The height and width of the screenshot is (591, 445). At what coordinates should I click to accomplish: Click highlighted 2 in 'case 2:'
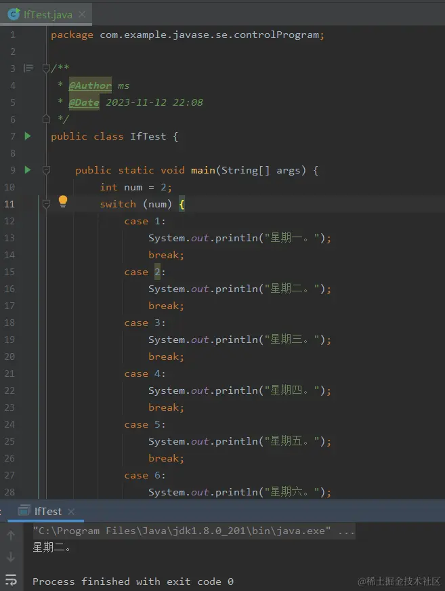[x=157, y=272]
